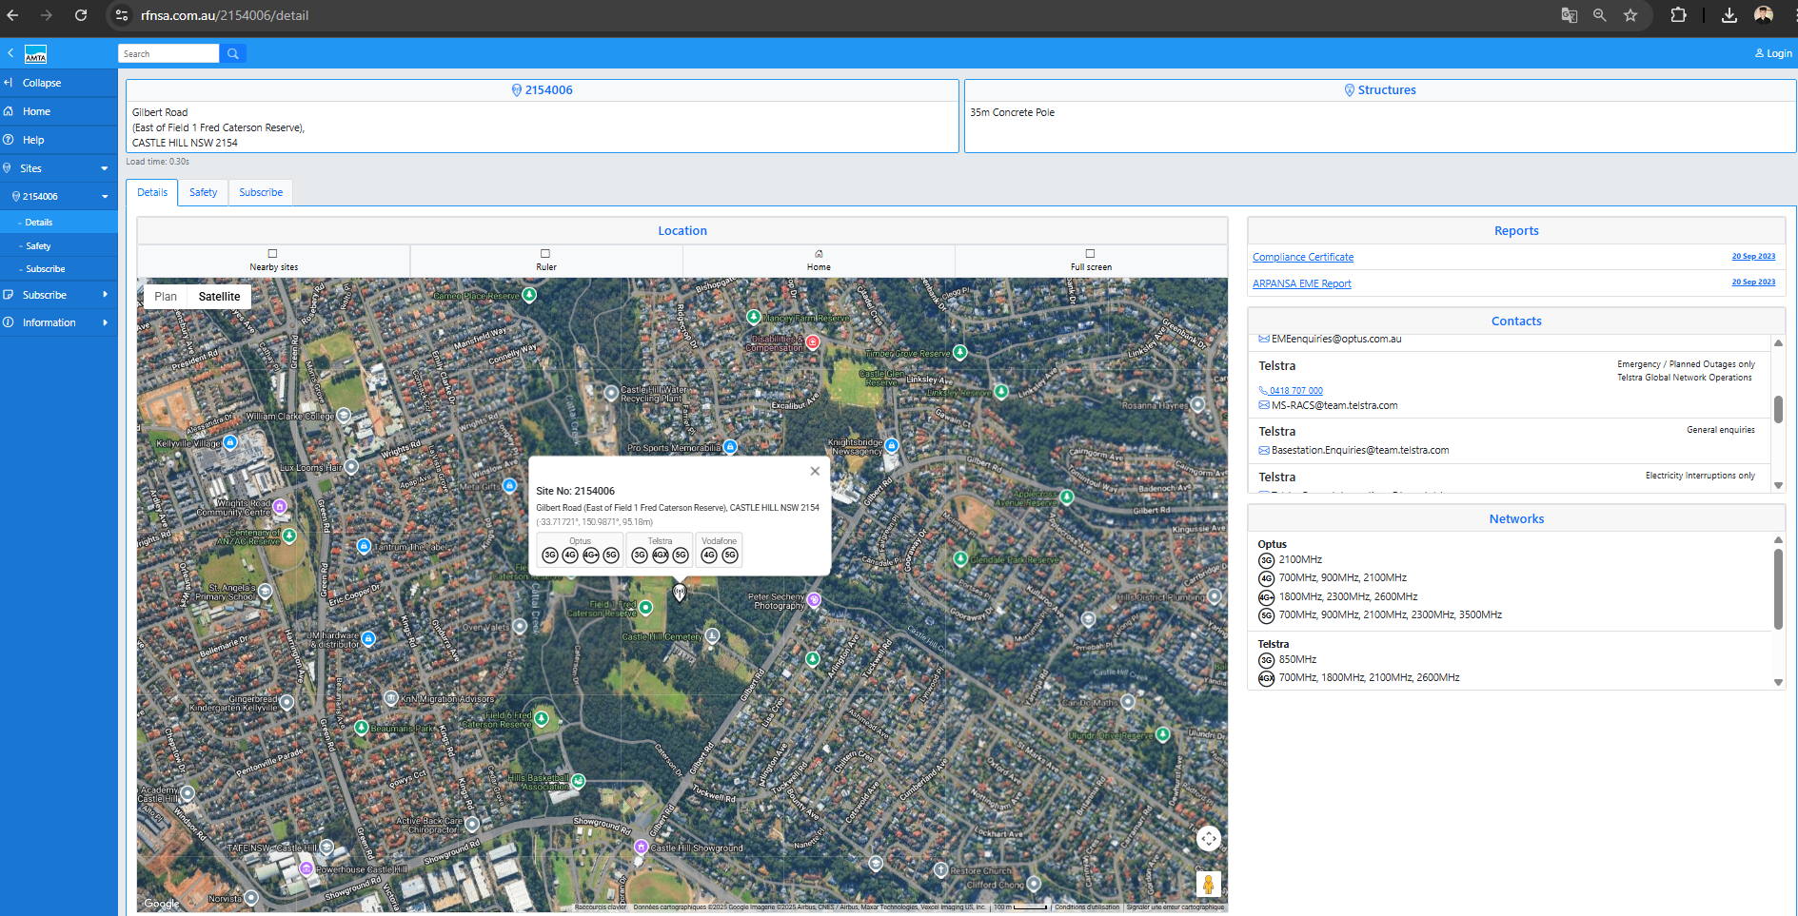The image size is (1798, 916).
Task: Click site 2154006 map marker
Action: click(x=679, y=592)
